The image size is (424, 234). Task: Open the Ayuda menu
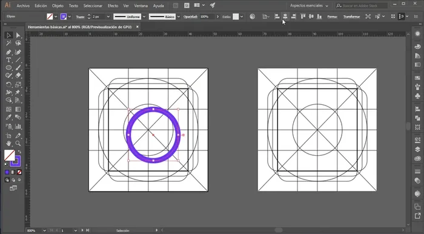(158, 5)
